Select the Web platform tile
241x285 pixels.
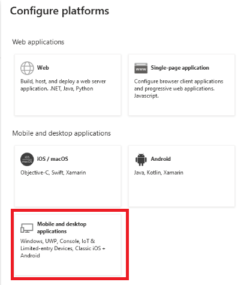[x=68, y=85]
